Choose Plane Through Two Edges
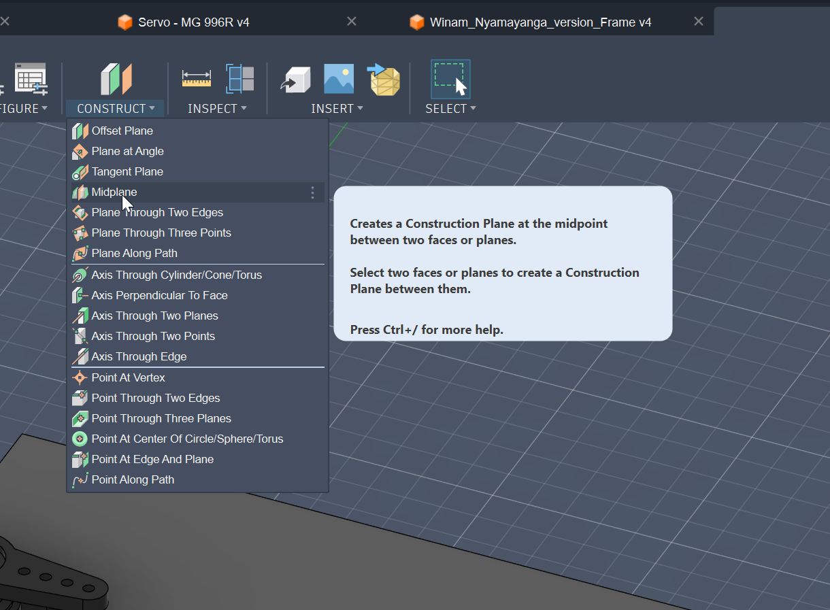This screenshot has width=830, height=610. (x=197, y=212)
